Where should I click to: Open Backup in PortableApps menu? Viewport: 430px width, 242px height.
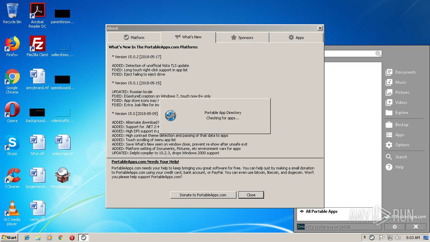point(397,125)
